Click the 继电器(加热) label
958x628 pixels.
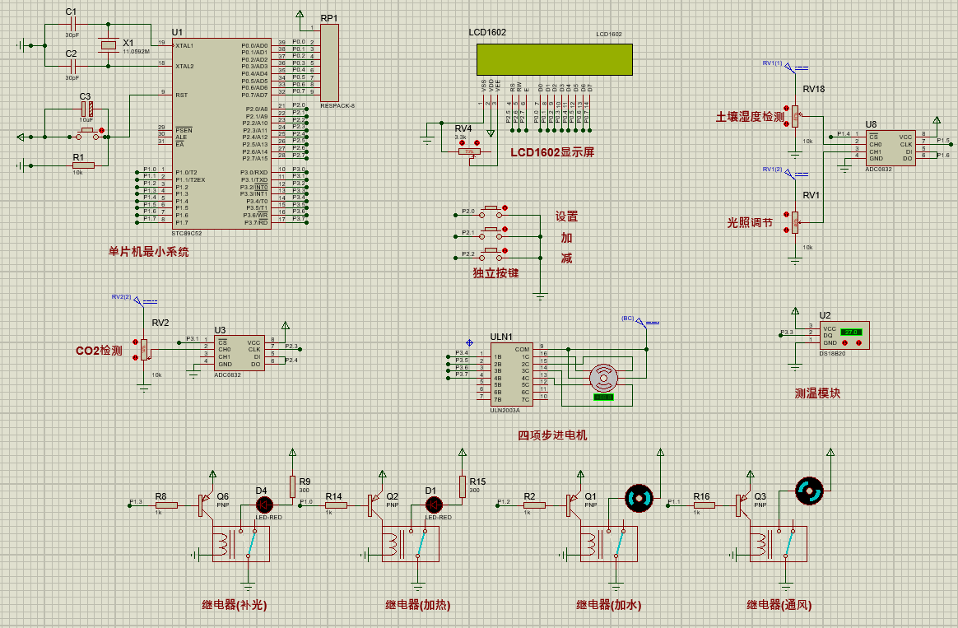(418, 605)
